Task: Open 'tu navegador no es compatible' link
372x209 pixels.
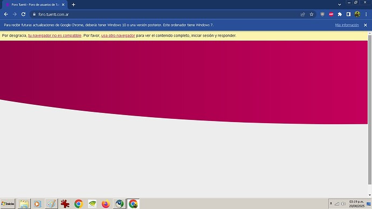Action: tap(55, 36)
